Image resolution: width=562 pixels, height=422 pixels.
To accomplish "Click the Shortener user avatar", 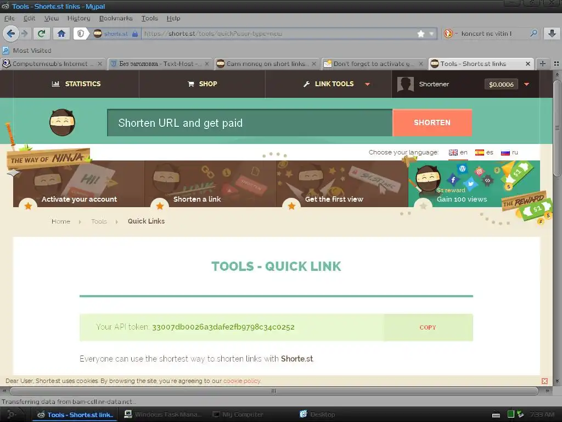I will (x=406, y=84).
